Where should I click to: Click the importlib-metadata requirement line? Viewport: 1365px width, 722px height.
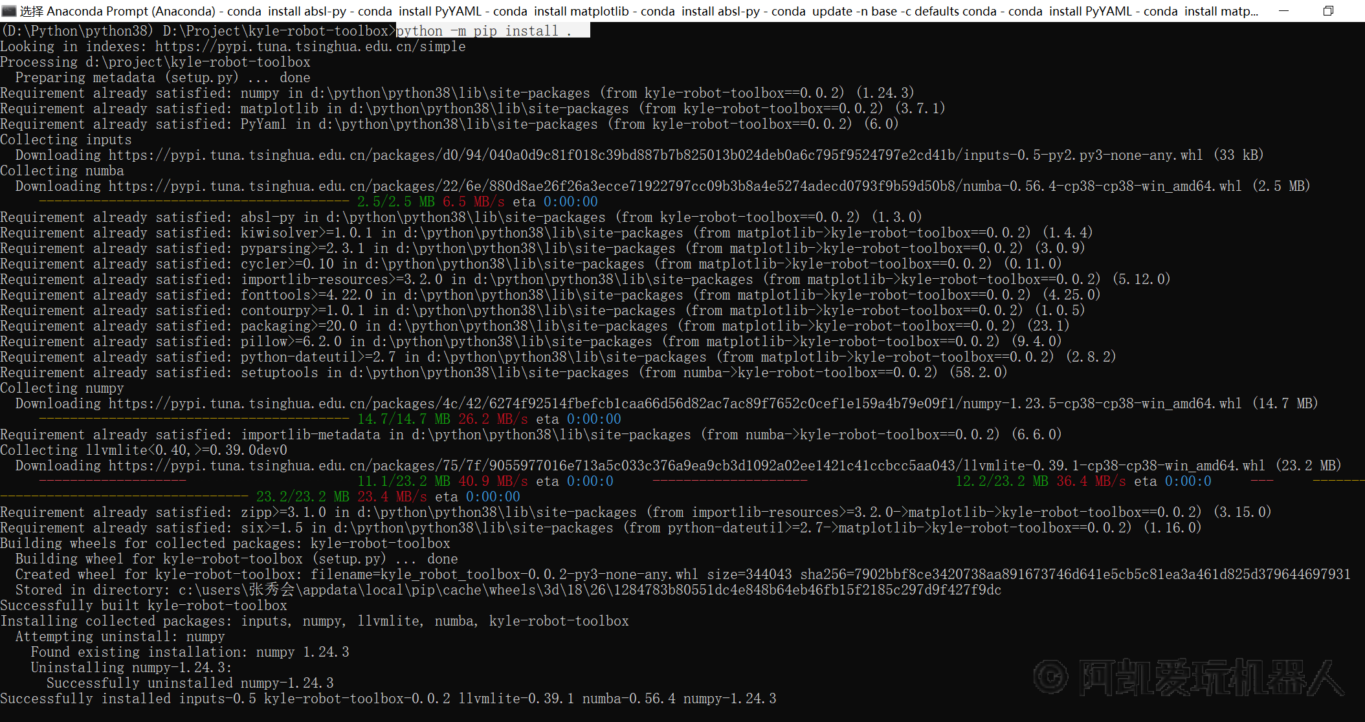pyautogui.click(x=531, y=435)
